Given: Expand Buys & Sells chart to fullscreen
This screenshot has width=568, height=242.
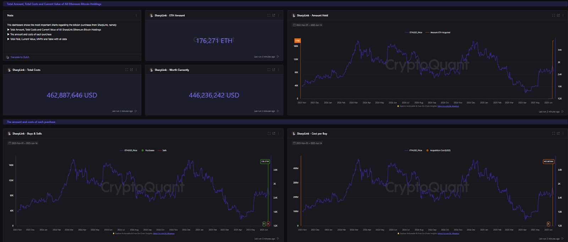Looking at the screenshot, I should click(269, 133).
